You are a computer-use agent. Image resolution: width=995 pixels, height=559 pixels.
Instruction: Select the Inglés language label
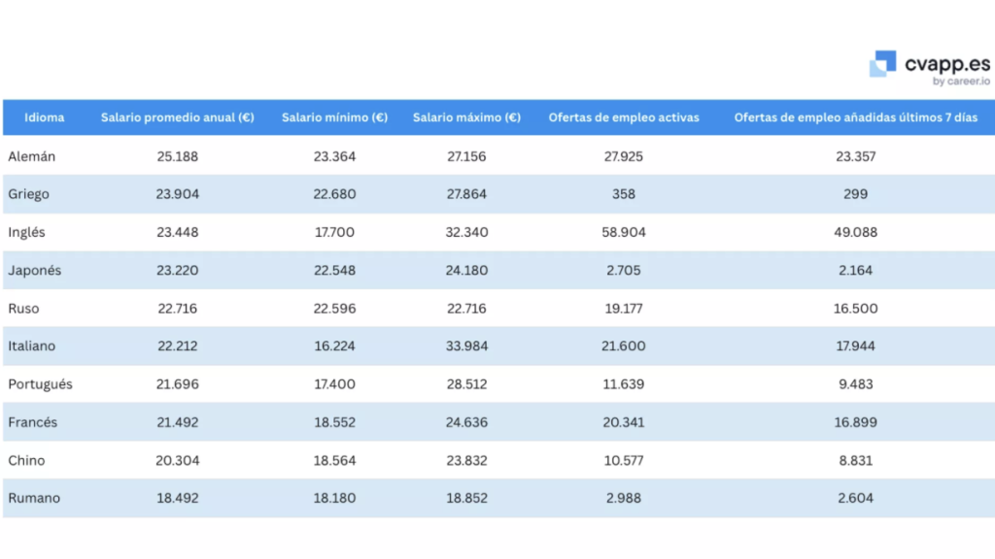[28, 232]
